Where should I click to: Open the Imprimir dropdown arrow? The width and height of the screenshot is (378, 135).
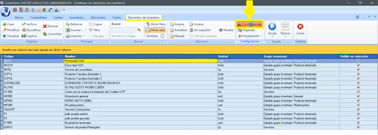(x=84, y=36)
